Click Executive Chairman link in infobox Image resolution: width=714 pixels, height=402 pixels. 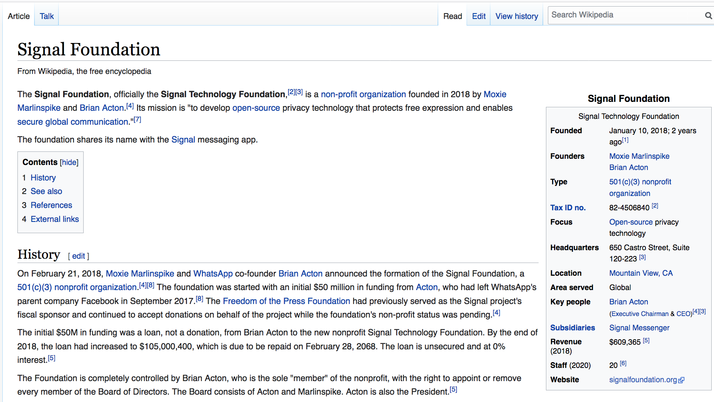[x=640, y=314]
